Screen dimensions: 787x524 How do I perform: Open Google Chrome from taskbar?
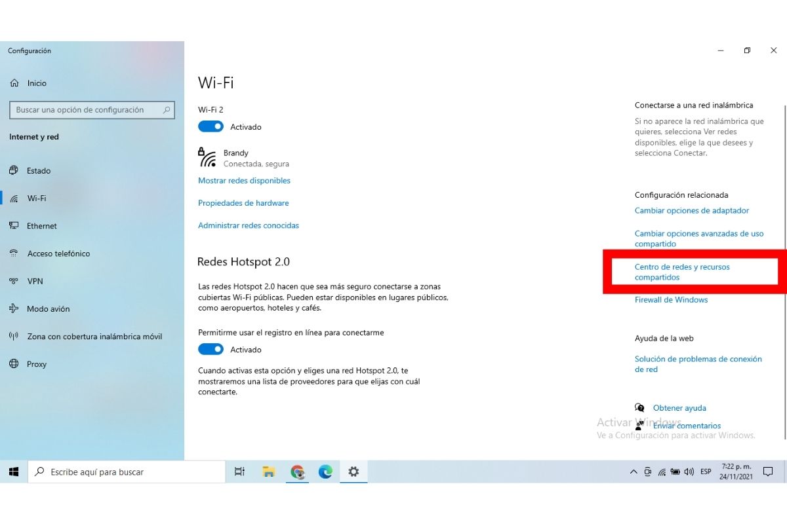pyautogui.click(x=298, y=472)
